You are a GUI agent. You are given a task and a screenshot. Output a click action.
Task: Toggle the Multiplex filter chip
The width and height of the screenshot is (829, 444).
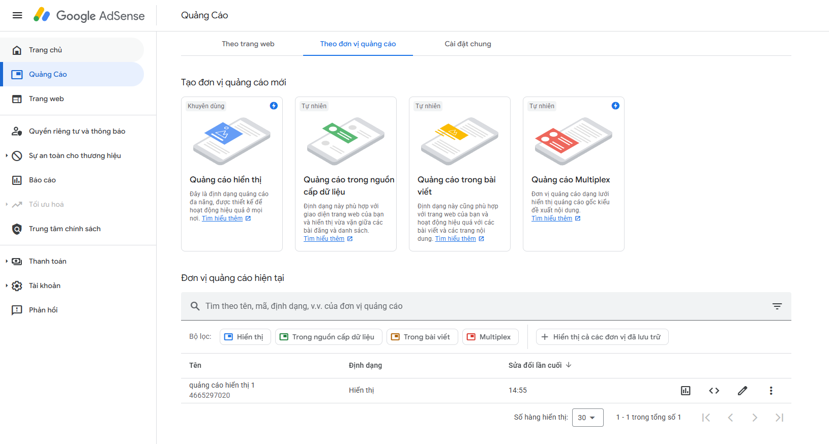(490, 337)
